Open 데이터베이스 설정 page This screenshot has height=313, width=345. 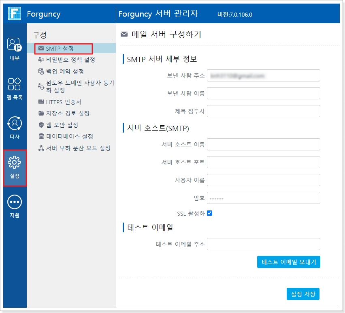pyautogui.click(x=69, y=137)
